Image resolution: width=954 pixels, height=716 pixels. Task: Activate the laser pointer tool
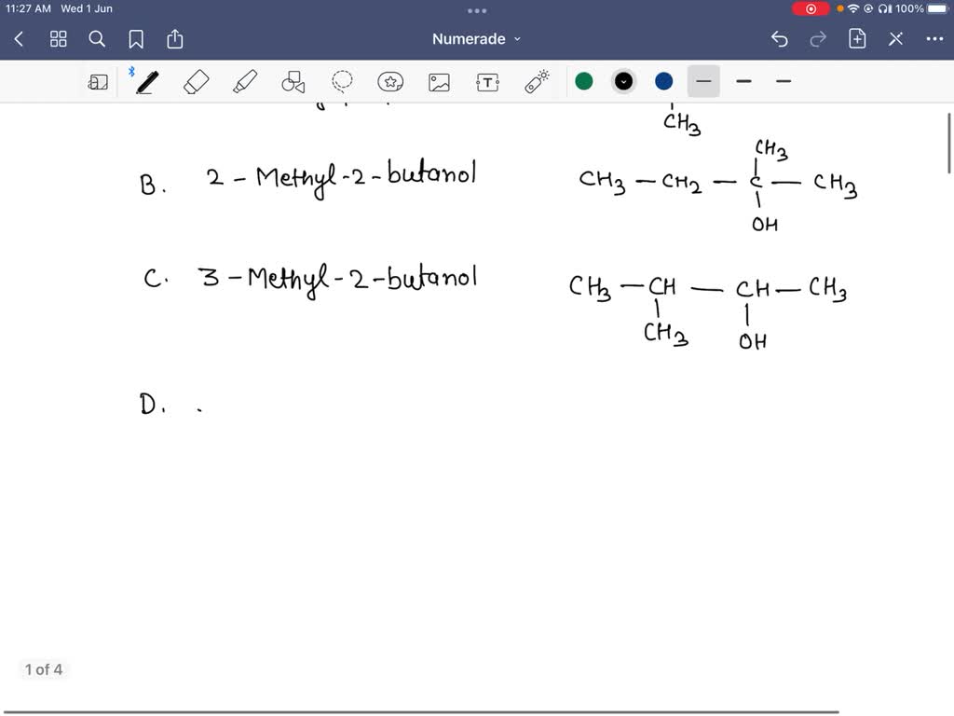pos(538,81)
